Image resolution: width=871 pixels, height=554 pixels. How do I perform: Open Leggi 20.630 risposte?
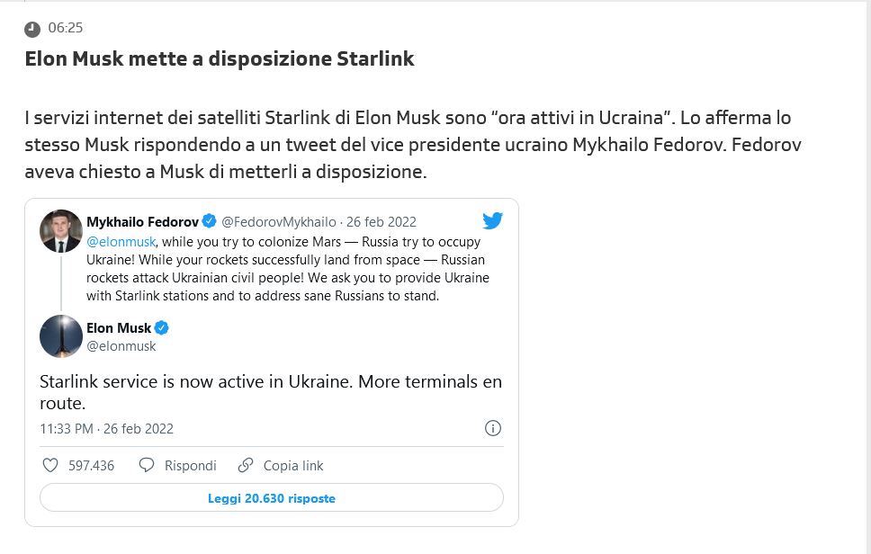click(272, 497)
